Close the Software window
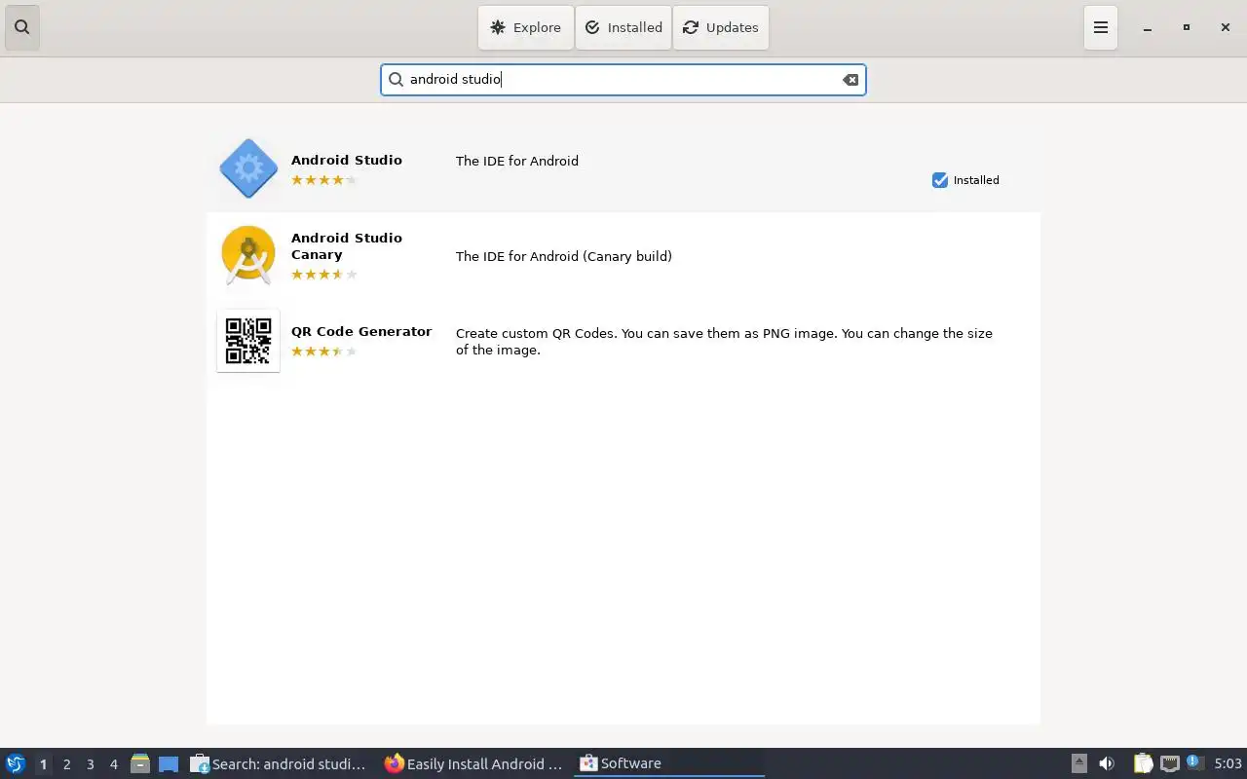Screen dimensions: 1247x779 pyautogui.click(x=1226, y=27)
